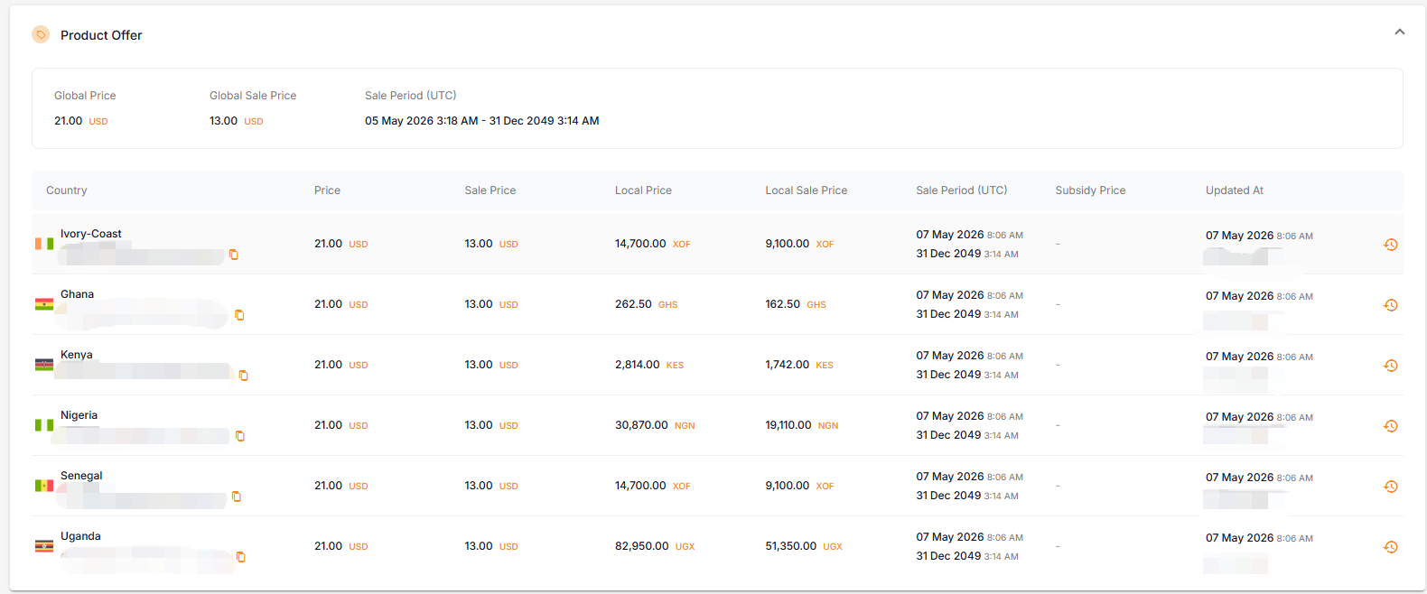Click Nigeria local sale price 19,110.00 NGN
The image size is (1427, 594).
coord(802,425)
